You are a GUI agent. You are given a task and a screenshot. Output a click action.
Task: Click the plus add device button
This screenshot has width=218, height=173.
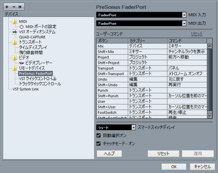pyautogui.click(x=7, y=7)
